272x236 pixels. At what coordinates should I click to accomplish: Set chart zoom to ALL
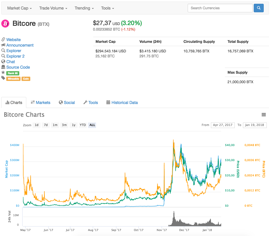92,125
